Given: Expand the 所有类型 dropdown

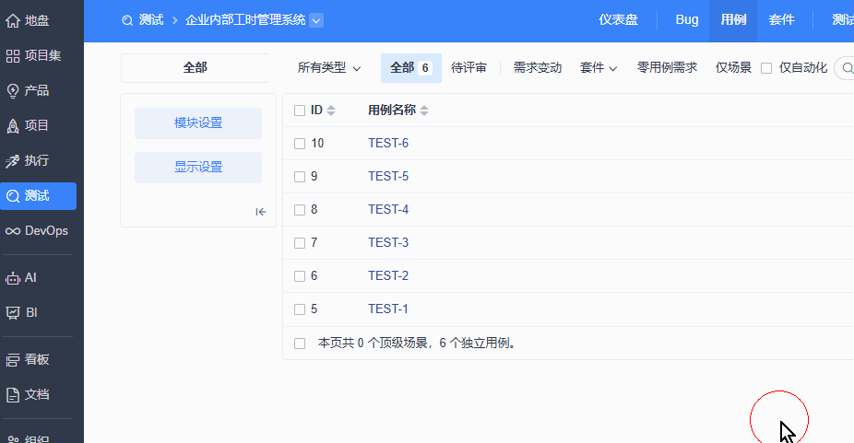Looking at the screenshot, I should [x=329, y=68].
